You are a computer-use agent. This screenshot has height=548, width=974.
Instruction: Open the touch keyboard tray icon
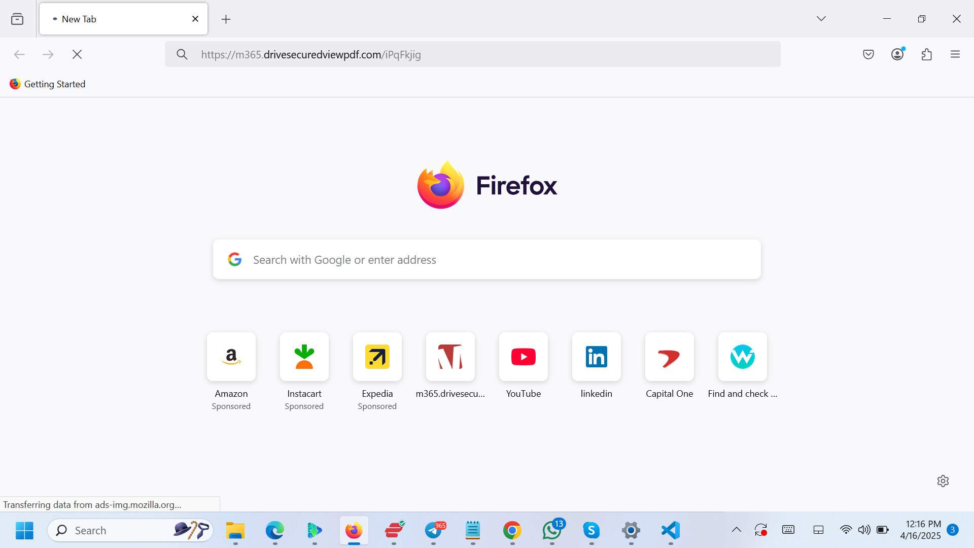click(788, 530)
